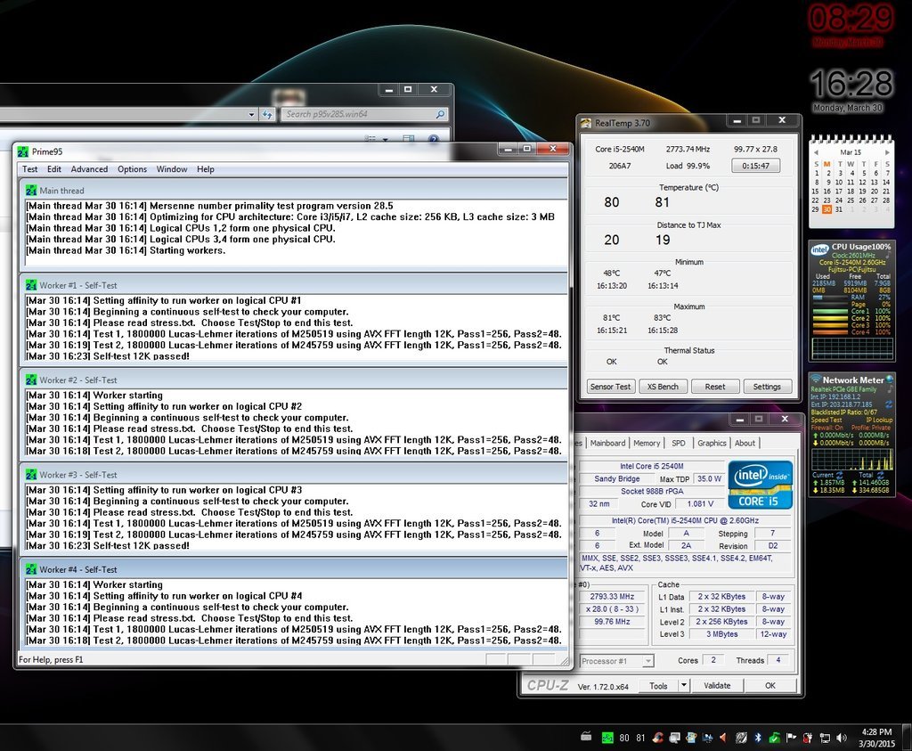Open the Test menu in Prime95

pos(29,169)
